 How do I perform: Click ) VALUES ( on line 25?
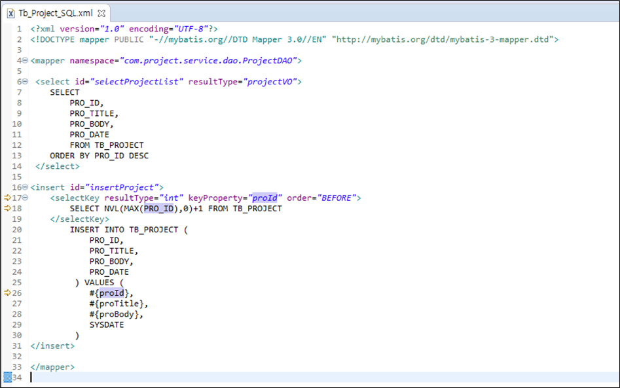[x=100, y=283]
